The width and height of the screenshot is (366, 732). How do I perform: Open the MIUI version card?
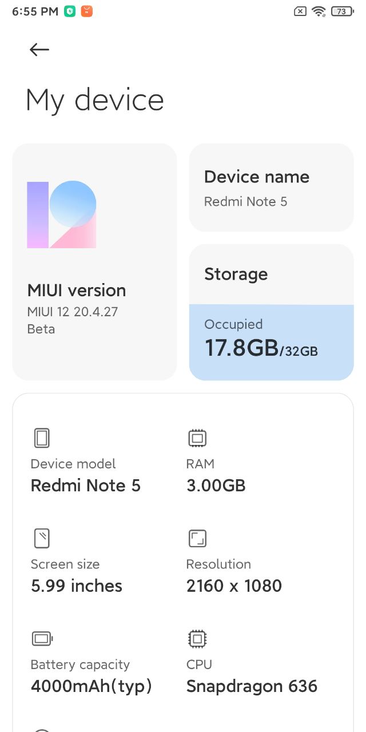tap(94, 262)
